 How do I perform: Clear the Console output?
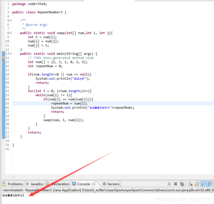(190, 184)
